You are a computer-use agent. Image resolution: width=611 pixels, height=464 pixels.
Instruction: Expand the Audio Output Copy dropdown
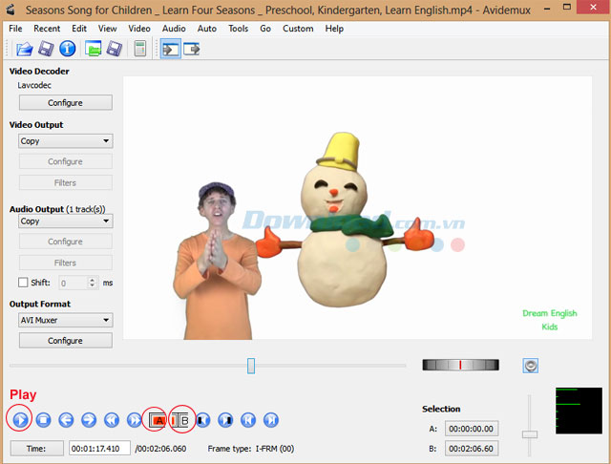[66, 221]
